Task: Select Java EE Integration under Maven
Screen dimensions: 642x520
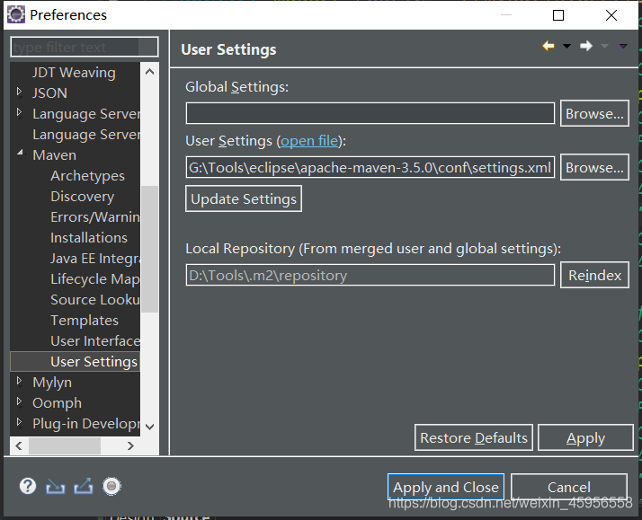Action: coord(95,259)
